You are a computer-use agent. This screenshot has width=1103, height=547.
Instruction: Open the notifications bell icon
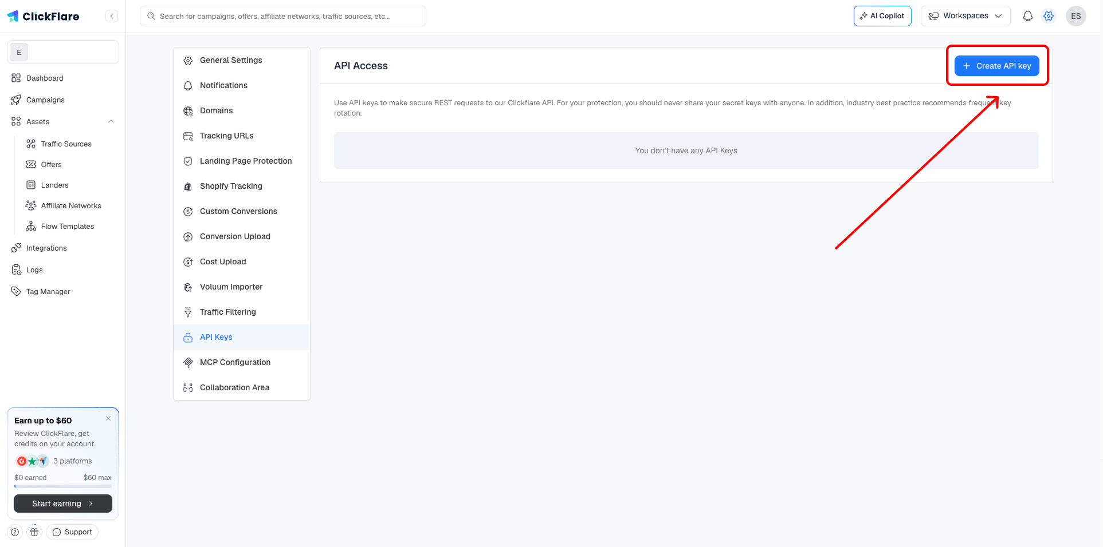[x=1028, y=16]
